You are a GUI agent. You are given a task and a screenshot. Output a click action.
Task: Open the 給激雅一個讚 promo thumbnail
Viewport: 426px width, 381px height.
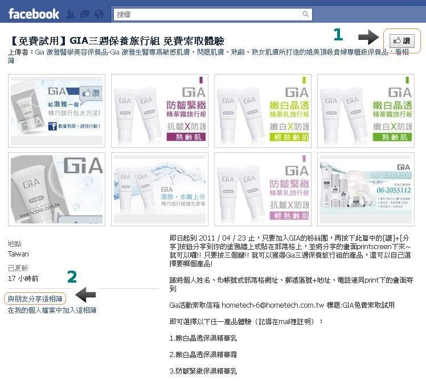point(56,111)
